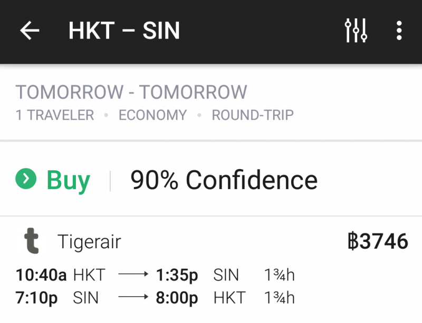Screen dimensions: 422x323
Task: Select the HKT – SIN route title
Action: [x=124, y=31]
